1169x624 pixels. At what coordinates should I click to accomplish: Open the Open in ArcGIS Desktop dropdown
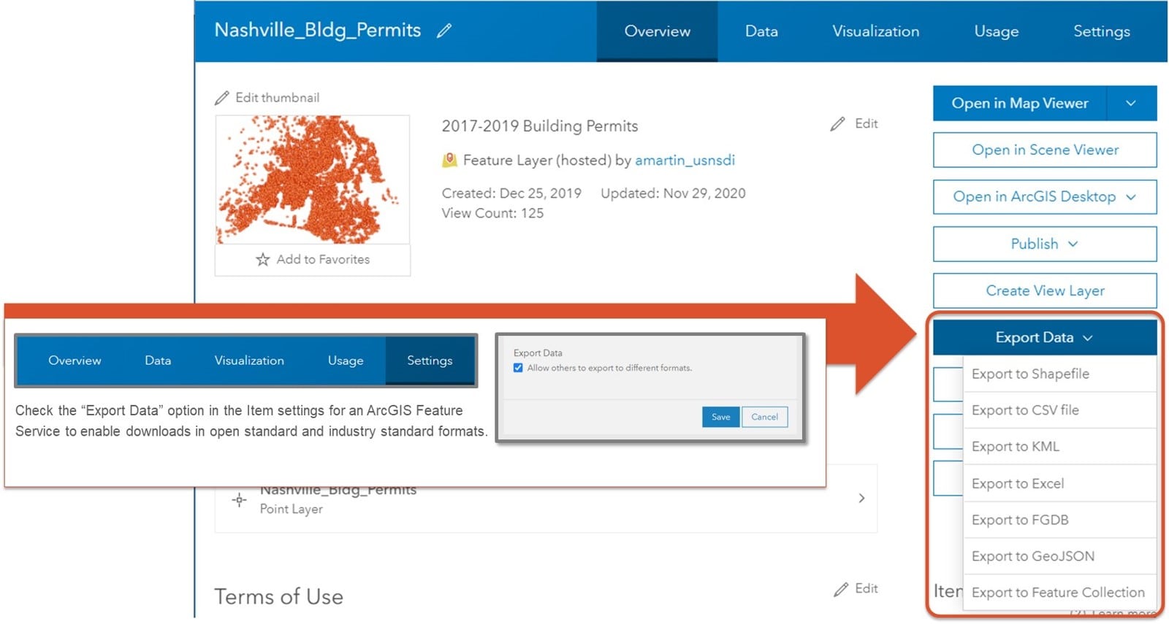click(x=1043, y=197)
